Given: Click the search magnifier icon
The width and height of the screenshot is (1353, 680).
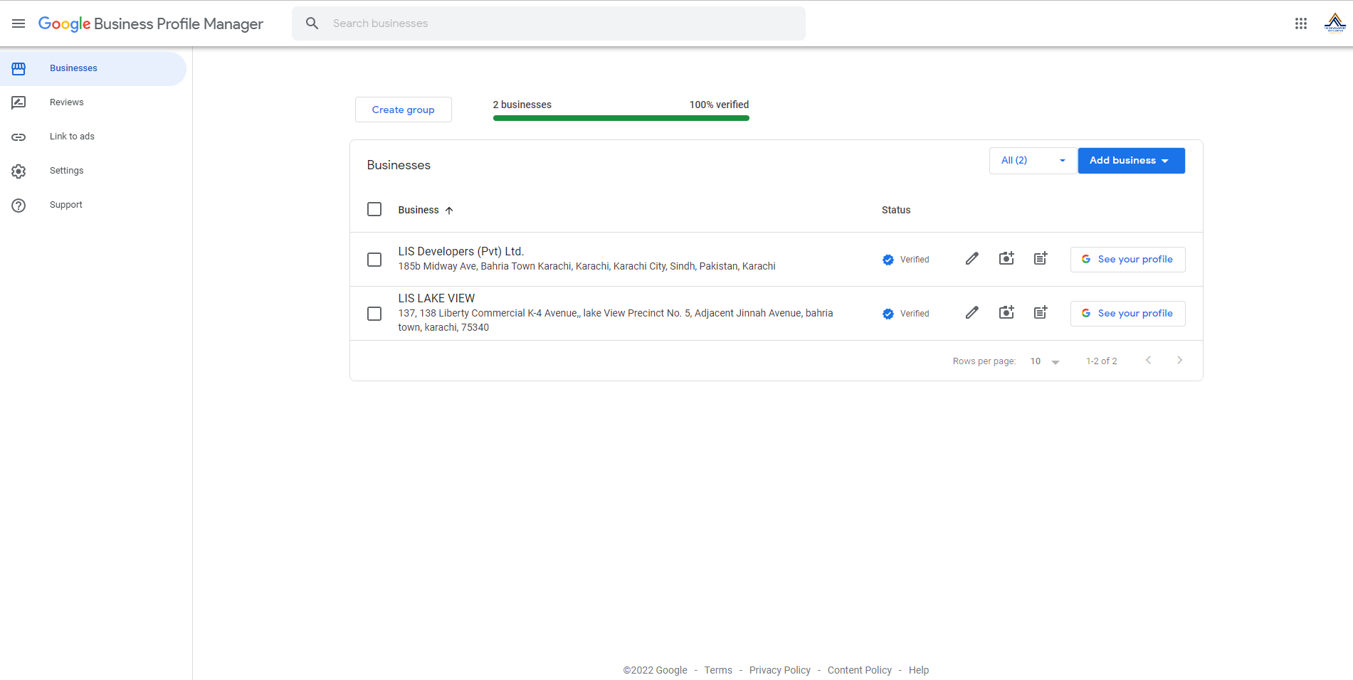Looking at the screenshot, I should tap(312, 23).
